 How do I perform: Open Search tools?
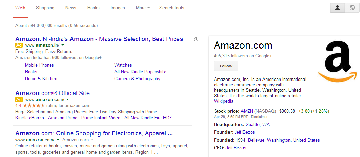(x=172, y=8)
